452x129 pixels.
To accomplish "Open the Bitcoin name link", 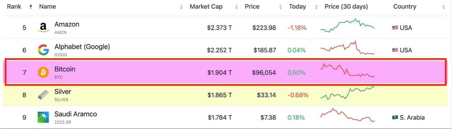I will pyautogui.click(x=65, y=69).
